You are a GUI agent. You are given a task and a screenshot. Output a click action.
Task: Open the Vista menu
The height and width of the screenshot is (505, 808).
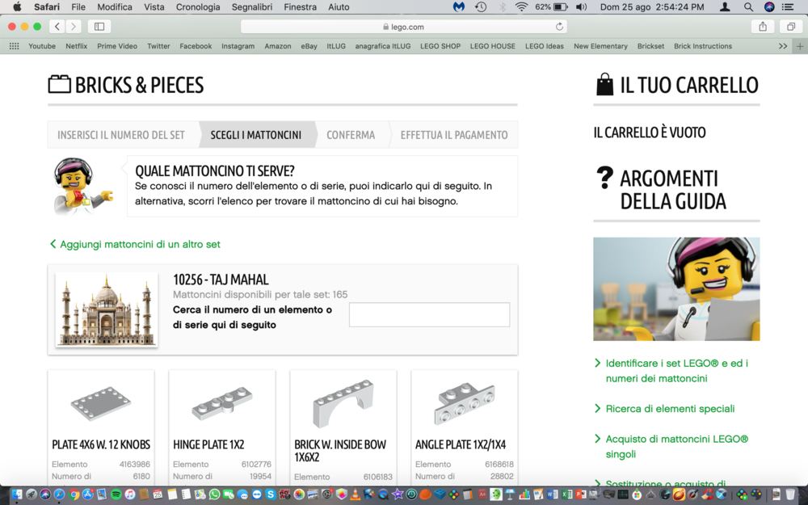154,6
